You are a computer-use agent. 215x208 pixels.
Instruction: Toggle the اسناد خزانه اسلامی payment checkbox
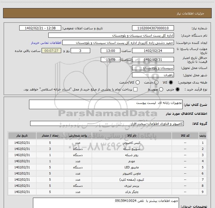pyautogui.click(x=135, y=89)
